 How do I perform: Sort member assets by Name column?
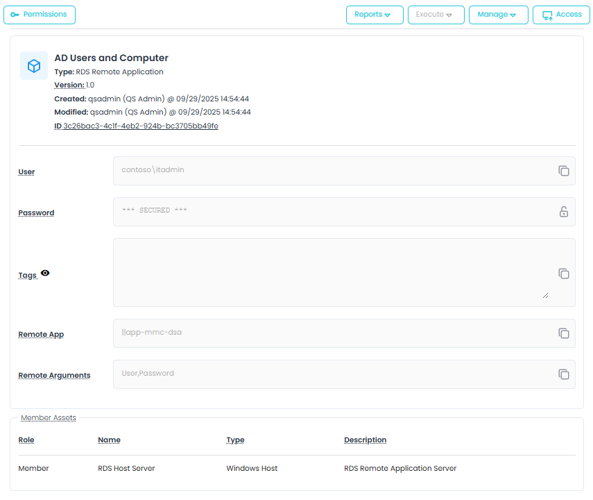[x=109, y=440]
